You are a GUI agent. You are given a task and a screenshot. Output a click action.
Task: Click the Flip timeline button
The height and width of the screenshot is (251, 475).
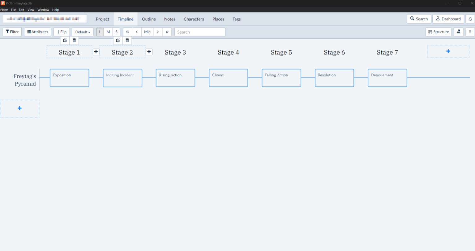[61, 32]
